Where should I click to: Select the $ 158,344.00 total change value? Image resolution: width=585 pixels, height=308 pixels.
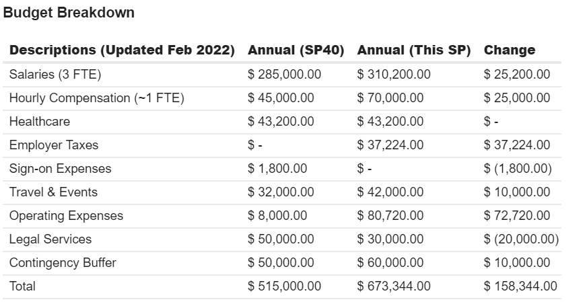click(x=520, y=286)
